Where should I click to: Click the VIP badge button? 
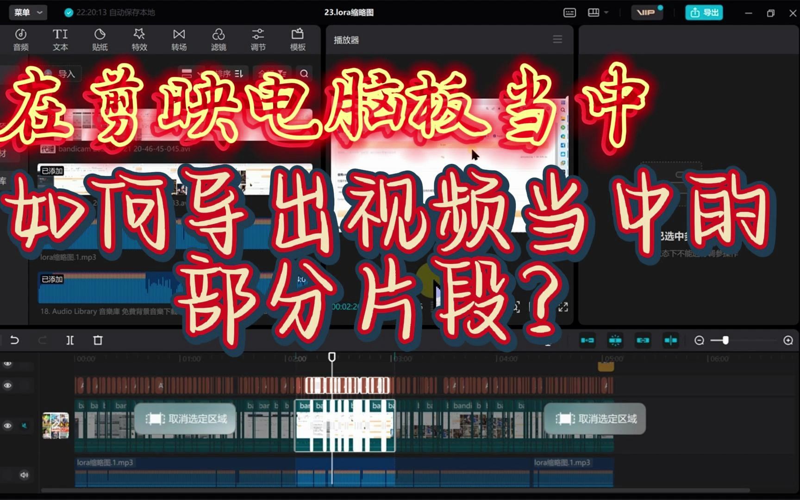(x=647, y=12)
